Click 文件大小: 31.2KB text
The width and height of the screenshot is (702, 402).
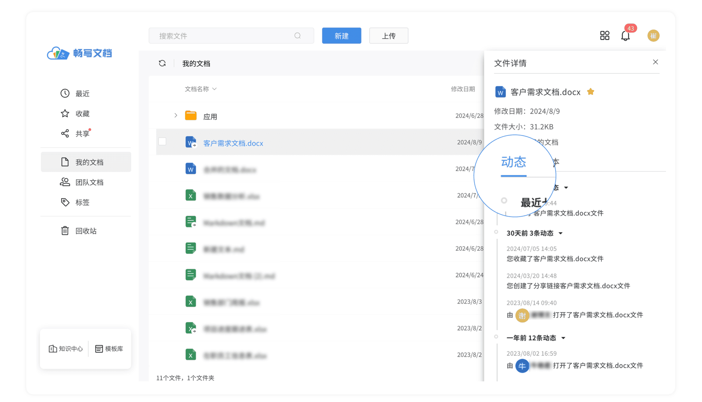click(524, 127)
